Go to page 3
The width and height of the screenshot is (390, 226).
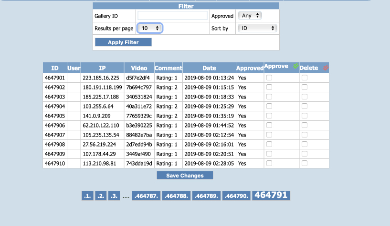coord(114,196)
